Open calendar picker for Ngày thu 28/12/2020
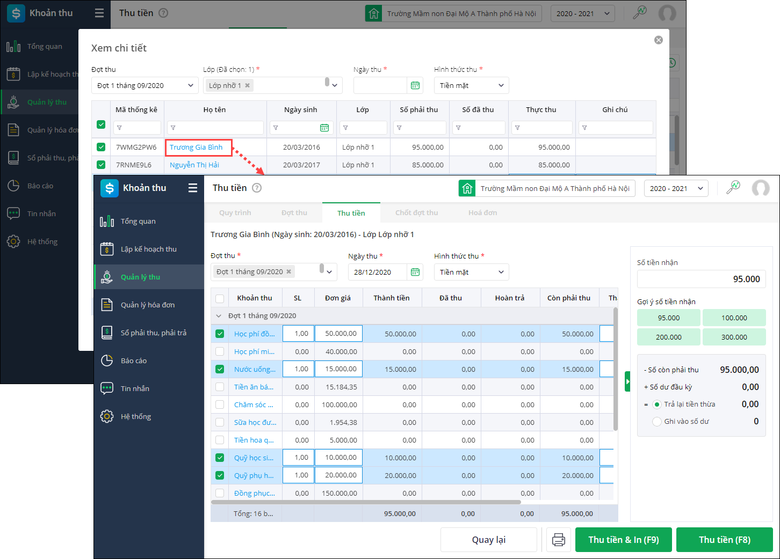The height and width of the screenshot is (559, 780). pyautogui.click(x=415, y=272)
